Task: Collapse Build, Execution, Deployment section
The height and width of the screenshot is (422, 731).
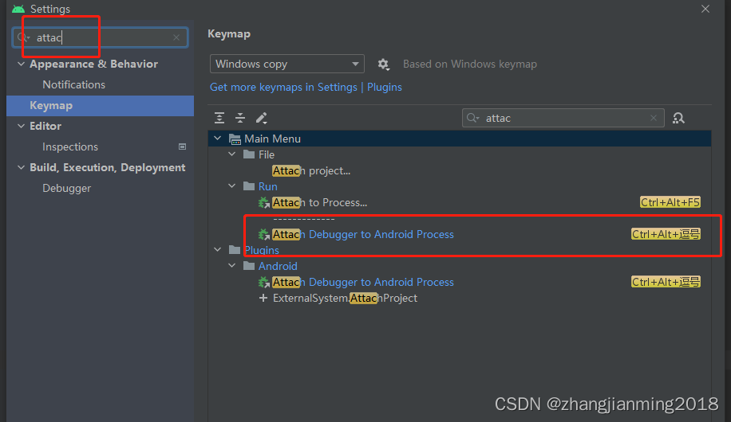Action: (21, 167)
